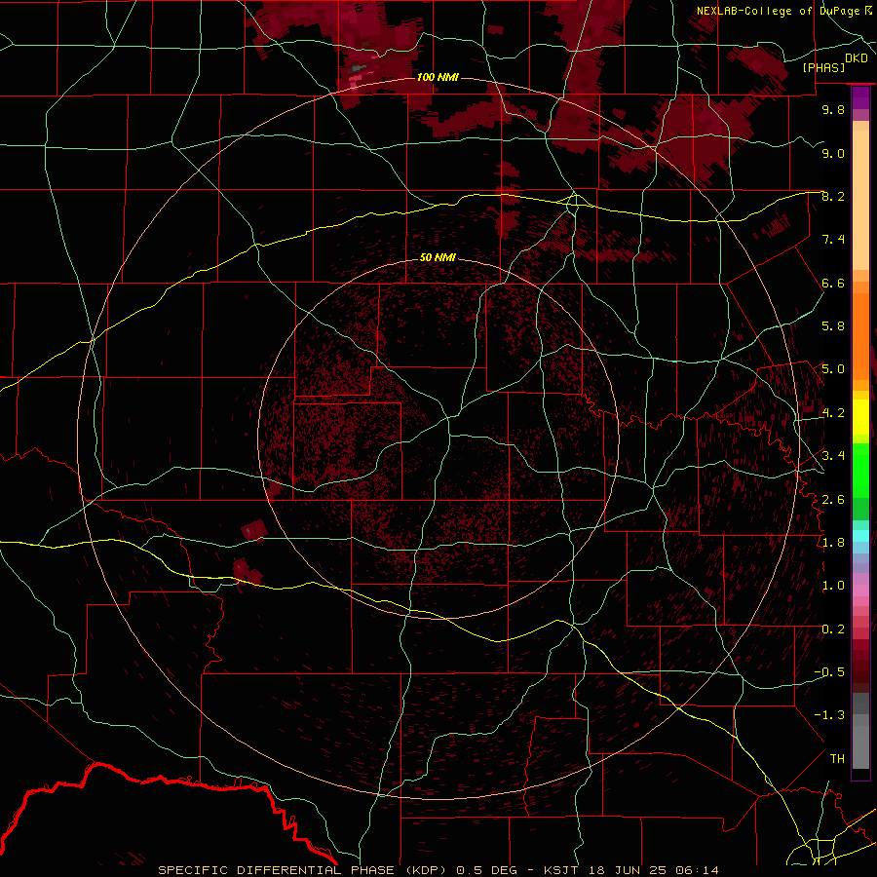Click the pink color bar segment
877x877 pixels.
click(x=860, y=591)
